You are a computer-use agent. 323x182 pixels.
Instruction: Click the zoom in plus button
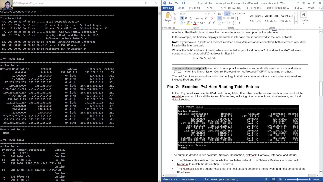click(x=310, y=179)
